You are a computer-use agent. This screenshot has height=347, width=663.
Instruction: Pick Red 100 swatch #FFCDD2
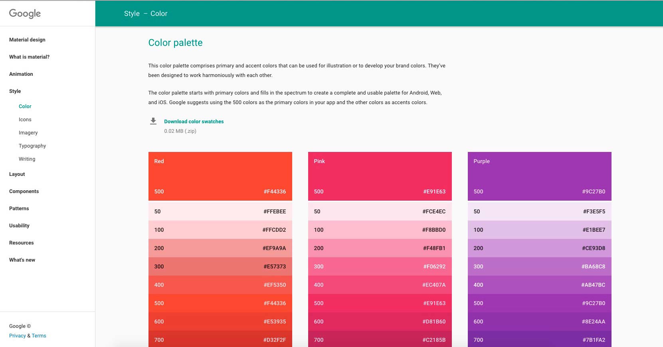click(220, 230)
